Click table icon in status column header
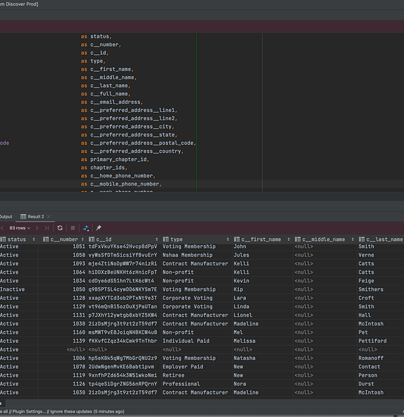 pos(3,240)
